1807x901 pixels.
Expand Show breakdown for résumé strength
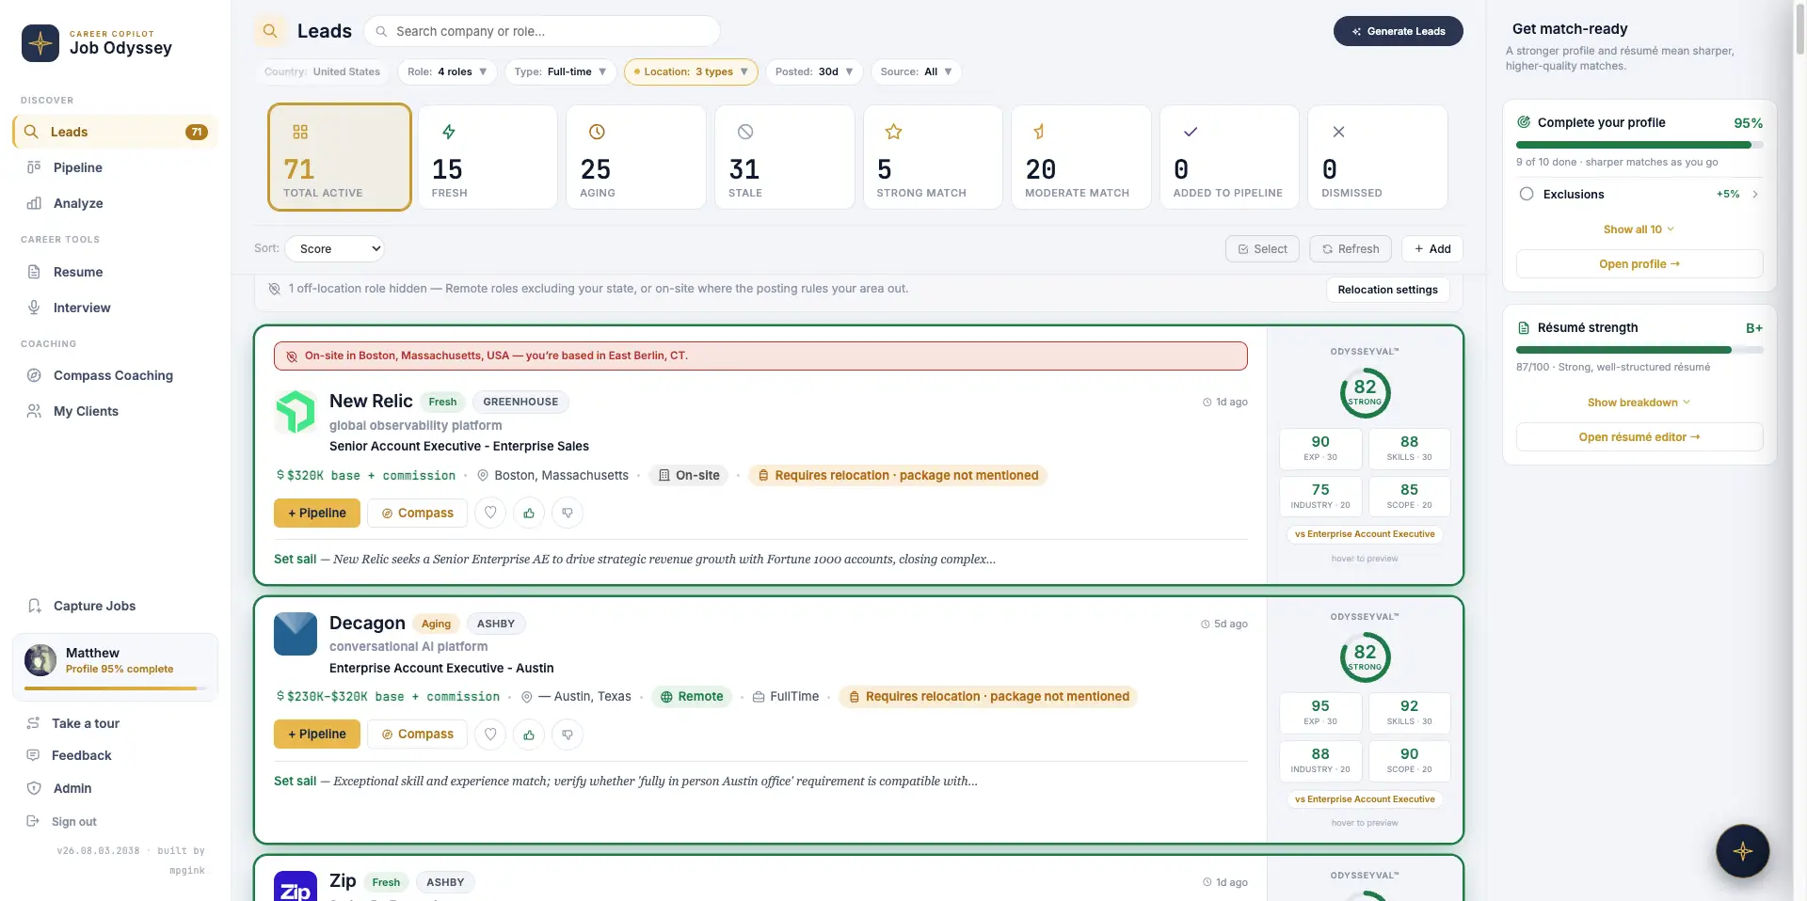point(1639,403)
